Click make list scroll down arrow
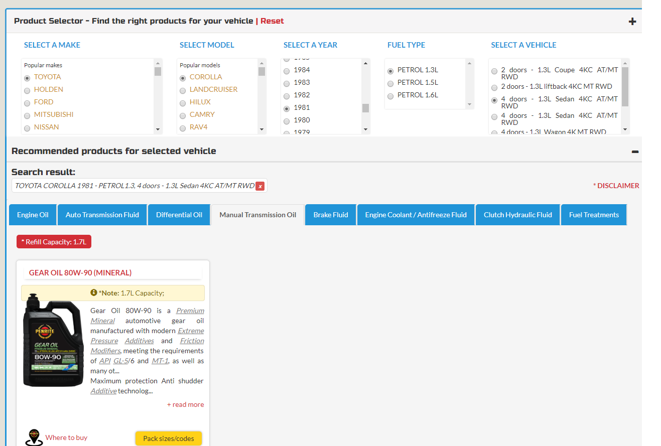Viewport: 661px width, 446px height. (158, 129)
